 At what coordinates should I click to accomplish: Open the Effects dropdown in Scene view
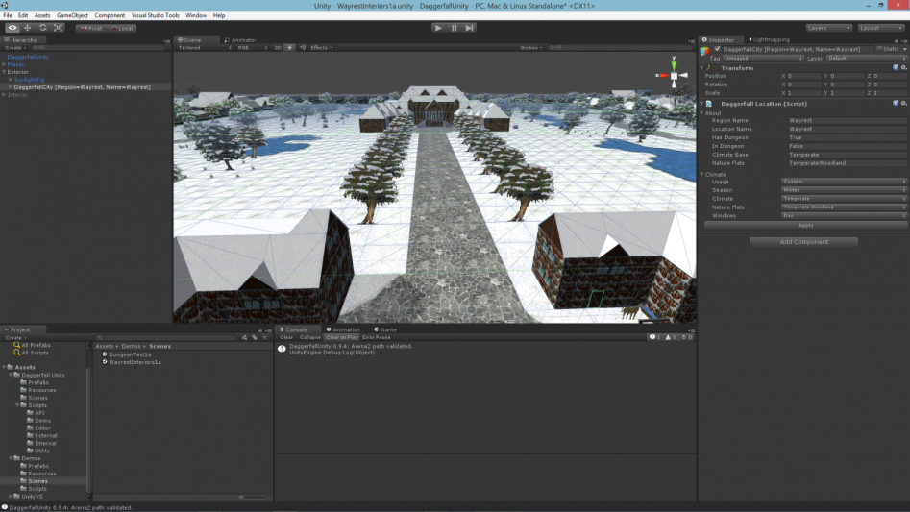[322, 47]
